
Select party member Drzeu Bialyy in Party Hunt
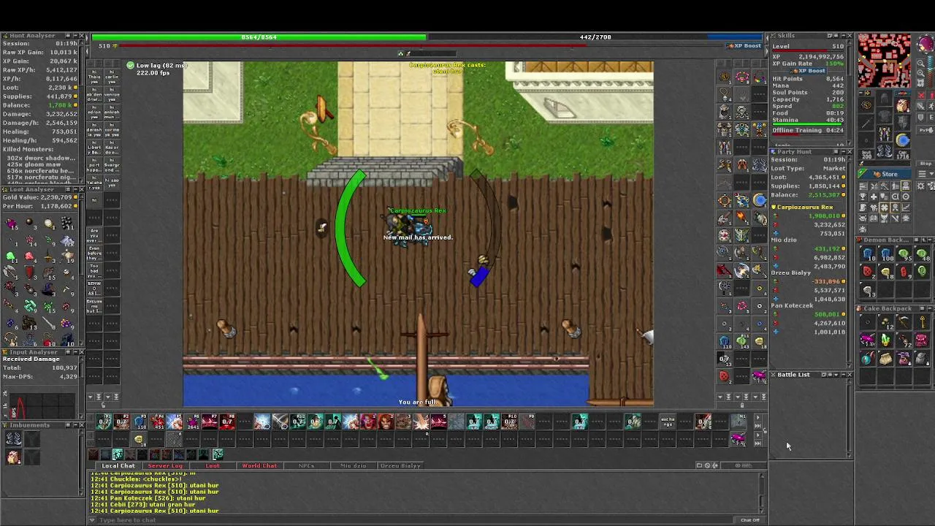point(790,272)
